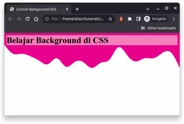Maximize the browser window
This screenshot has height=124, width=184.
167,8
